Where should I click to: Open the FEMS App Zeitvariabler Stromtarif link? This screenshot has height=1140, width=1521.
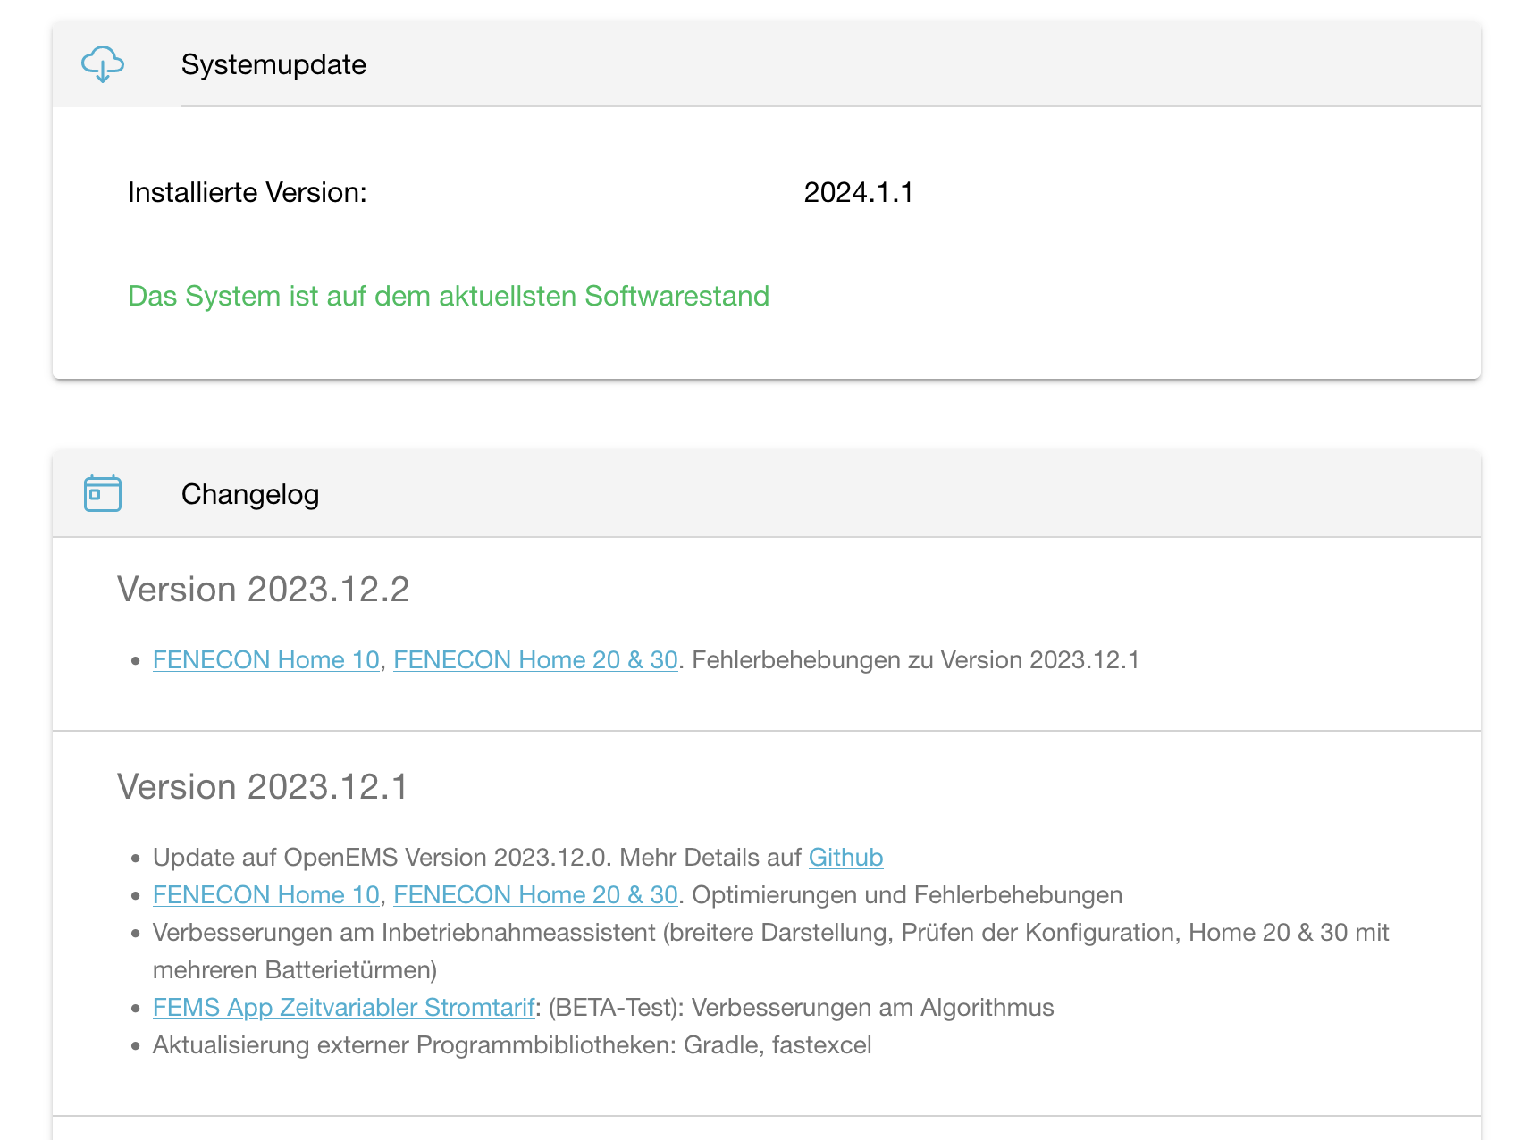coord(343,1008)
